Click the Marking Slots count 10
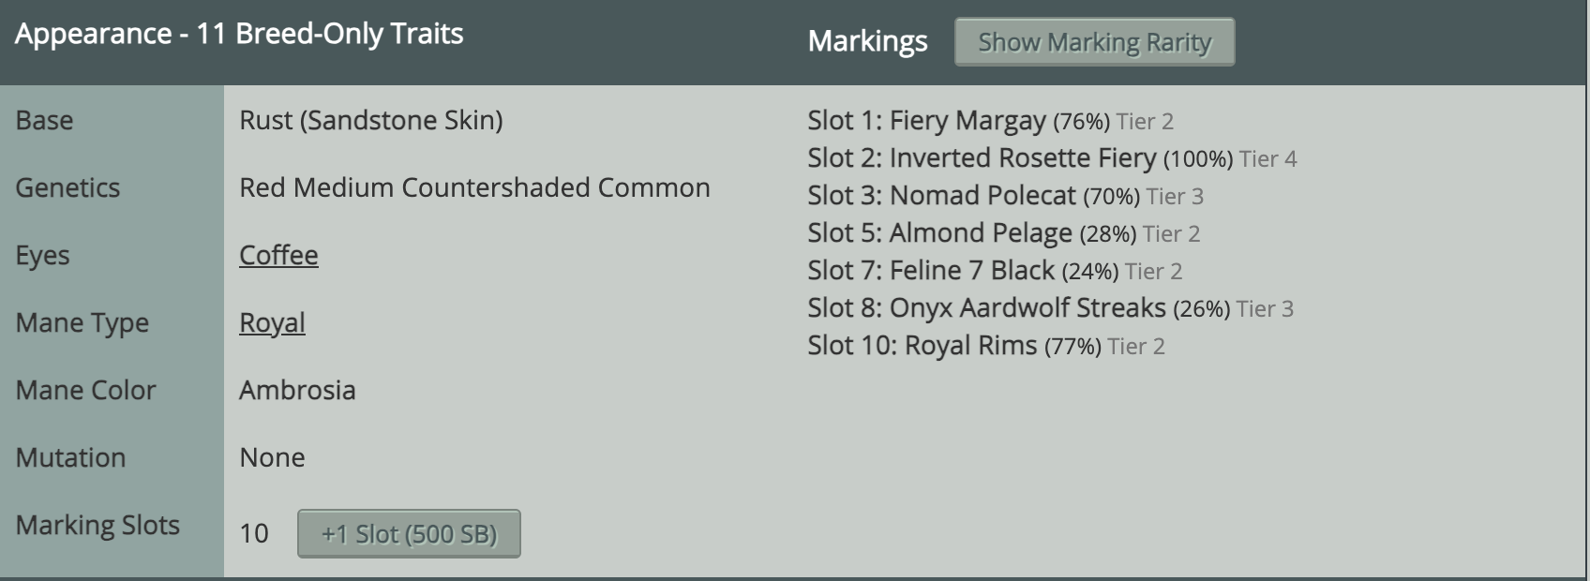Screen dimensions: 1590x581 click(x=254, y=533)
